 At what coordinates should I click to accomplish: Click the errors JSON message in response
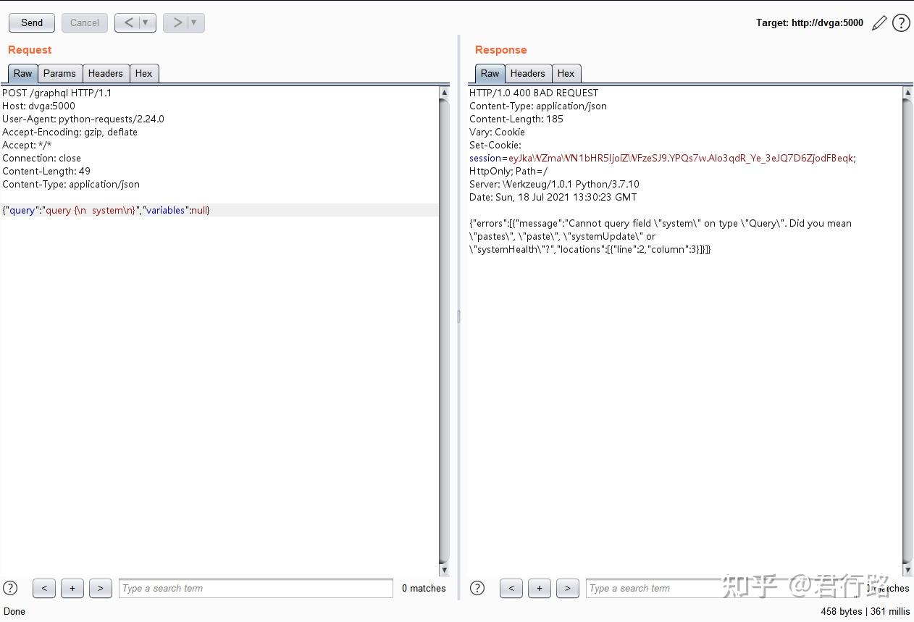(x=661, y=236)
